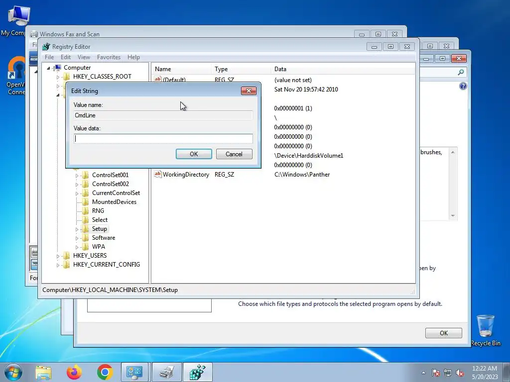
Task: Cancel the Edit String dialog
Action: pos(234,154)
